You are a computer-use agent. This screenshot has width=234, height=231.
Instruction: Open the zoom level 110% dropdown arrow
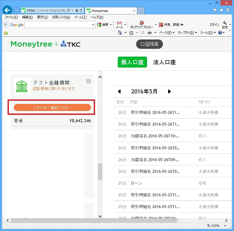[225, 226]
